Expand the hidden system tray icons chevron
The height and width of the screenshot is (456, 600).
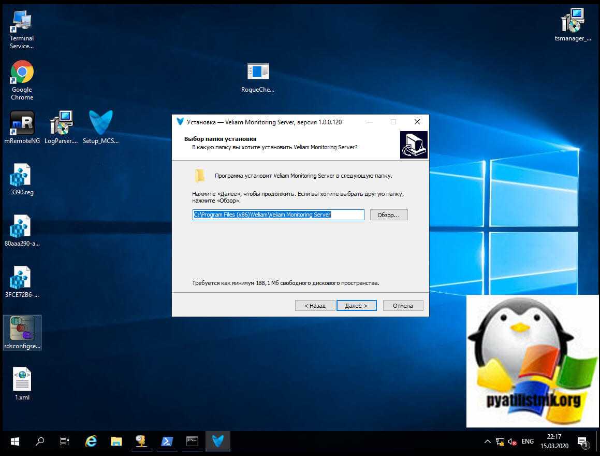[x=487, y=441]
